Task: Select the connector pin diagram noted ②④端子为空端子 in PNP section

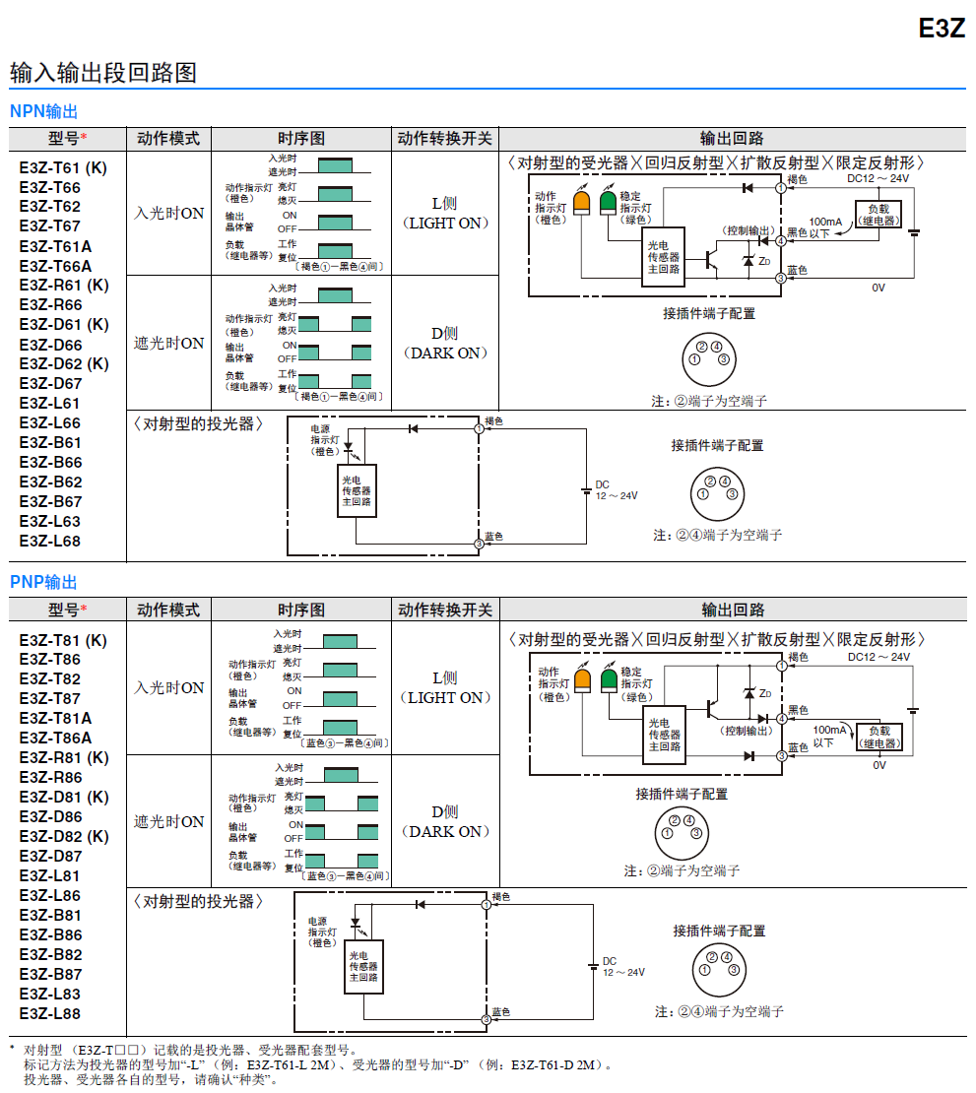Action: (720, 970)
